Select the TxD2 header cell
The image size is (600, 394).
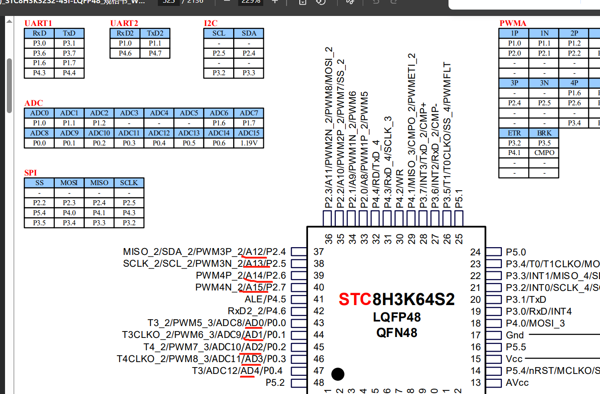click(155, 33)
